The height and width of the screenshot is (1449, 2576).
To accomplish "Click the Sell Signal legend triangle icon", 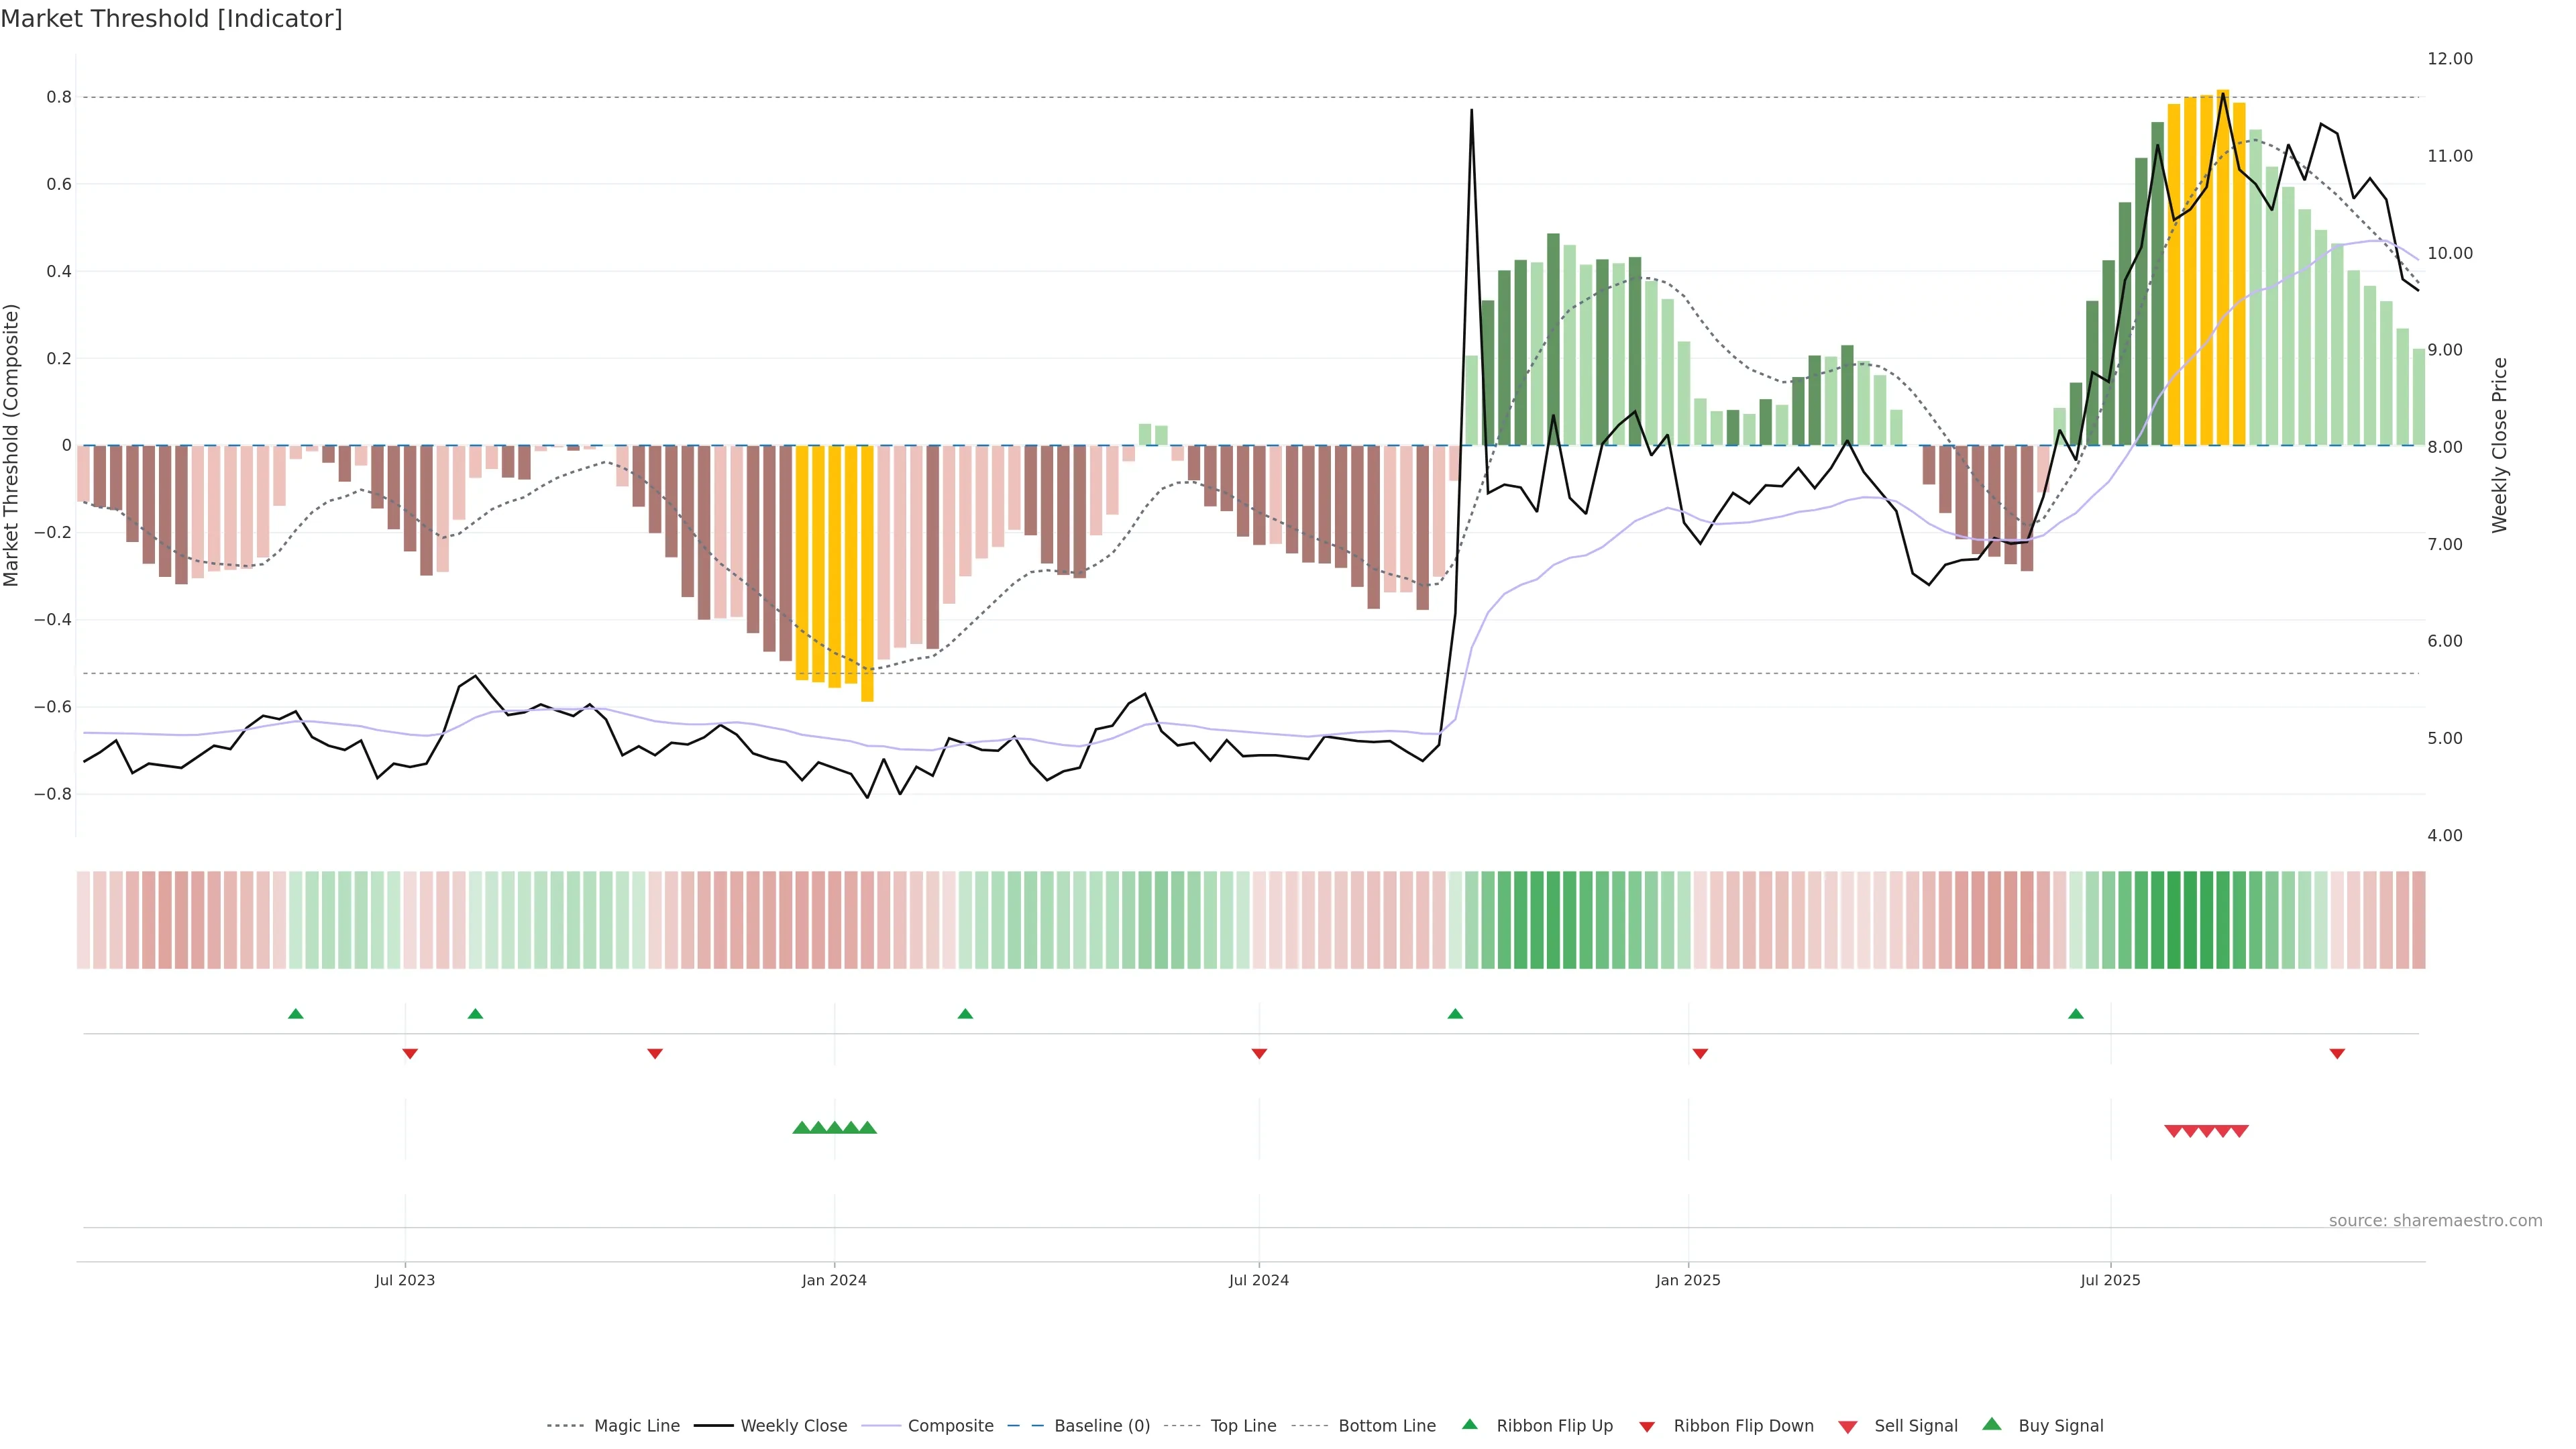I will (x=1848, y=1427).
